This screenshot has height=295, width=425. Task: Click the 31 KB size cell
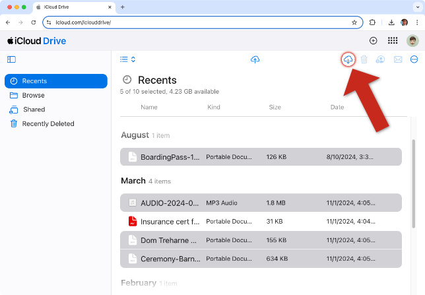275,222
